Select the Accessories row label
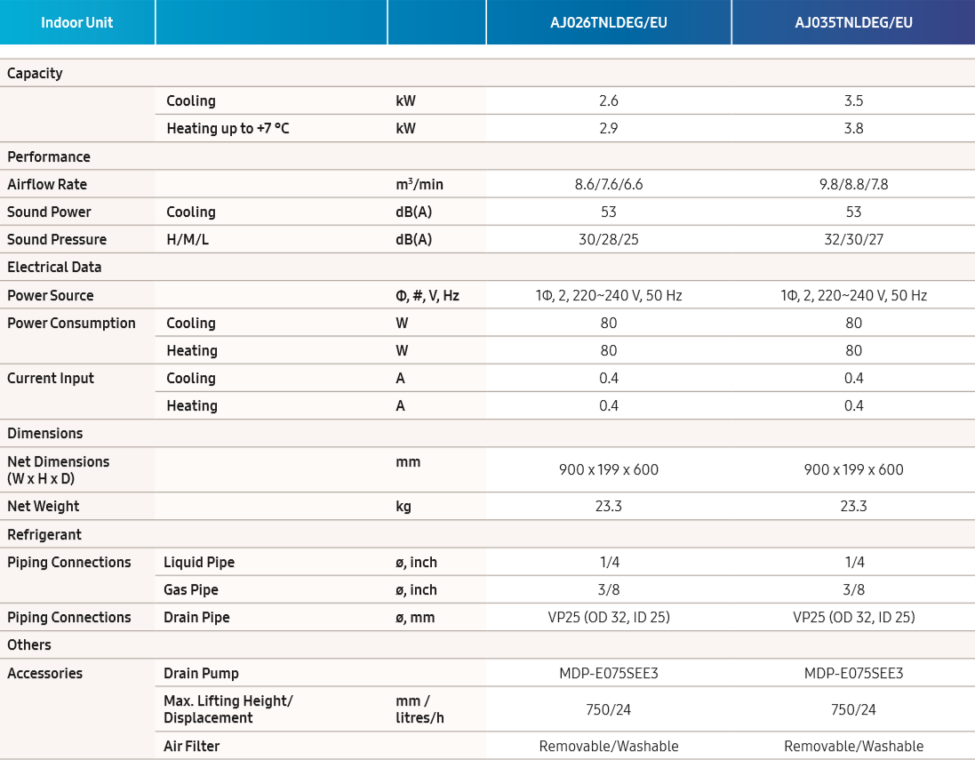This screenshot has width=975, height=760. (x=44, y=673)
